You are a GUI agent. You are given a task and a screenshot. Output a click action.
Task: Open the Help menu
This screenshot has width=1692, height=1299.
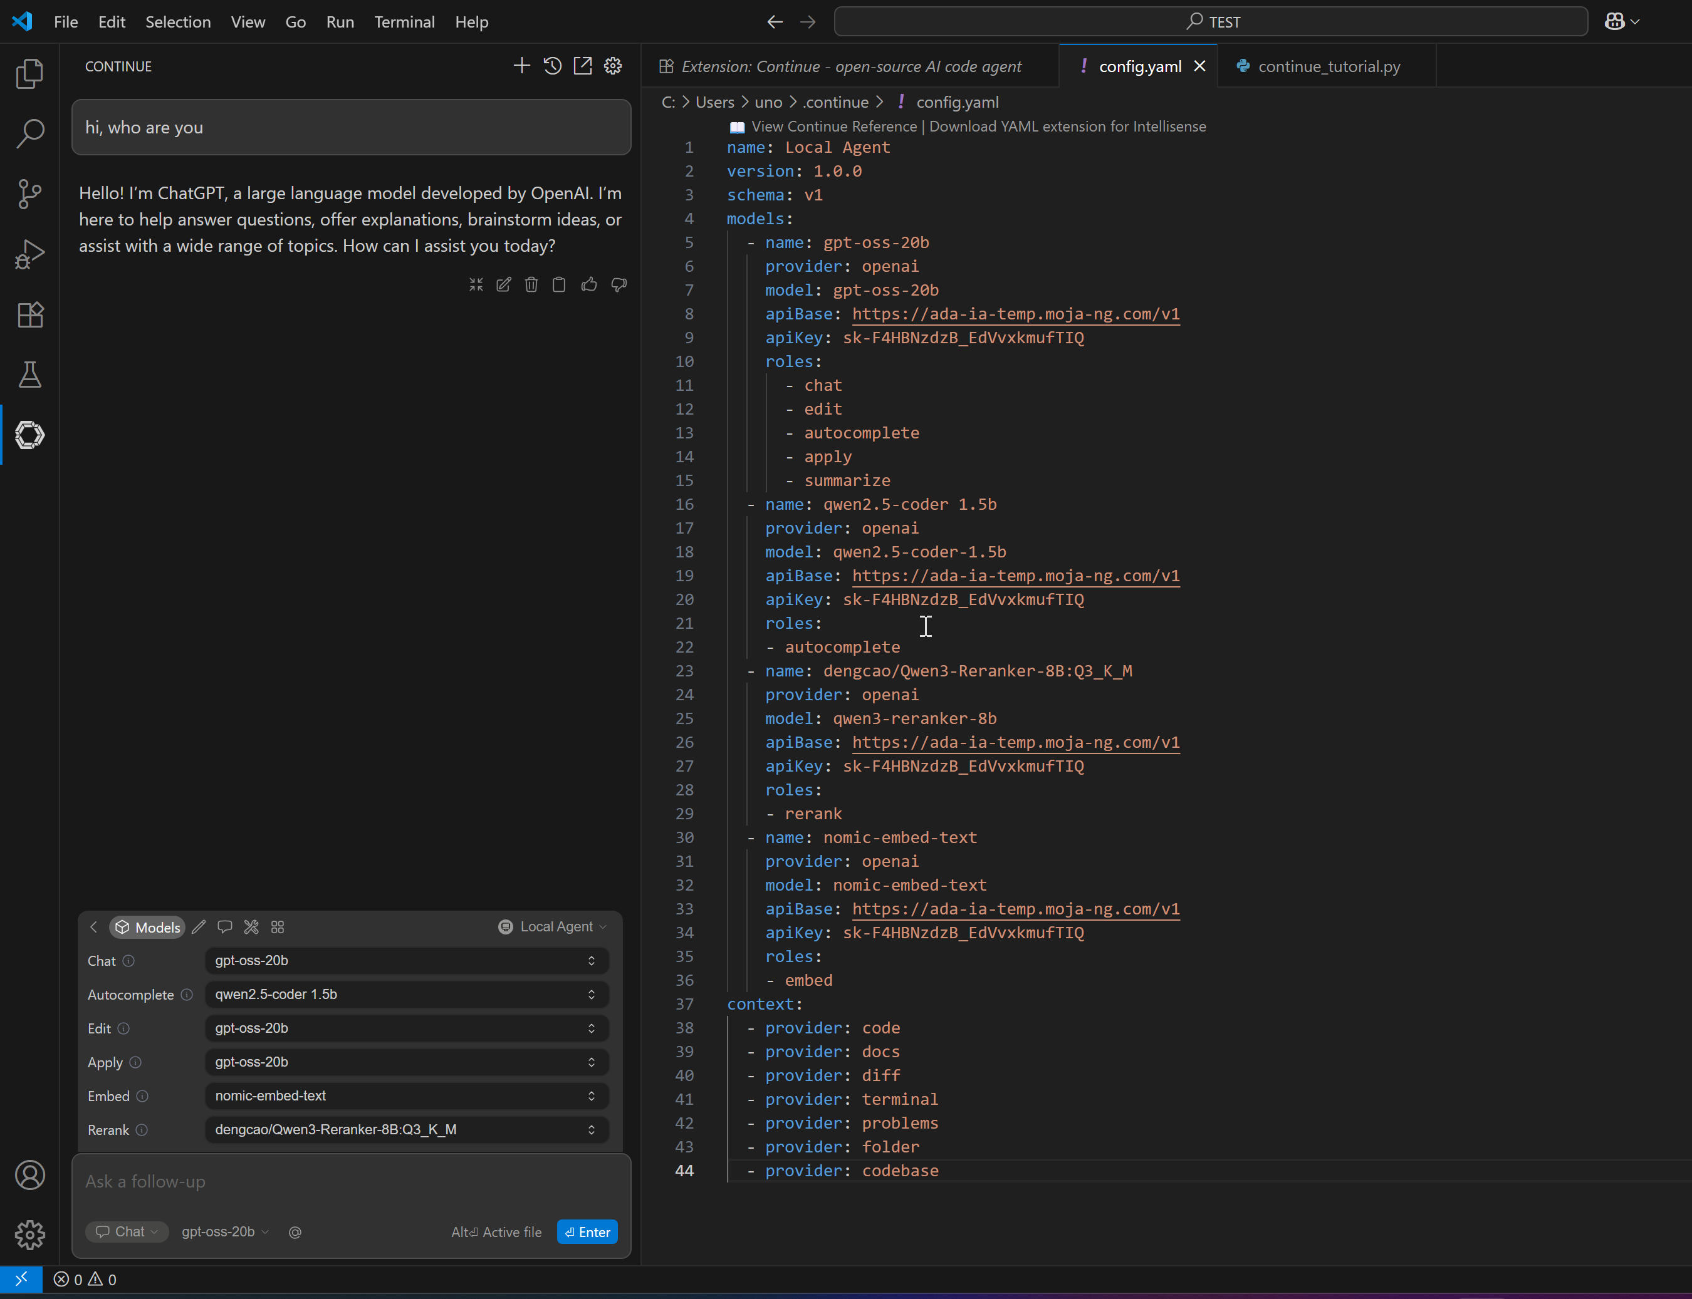(471, 22)
